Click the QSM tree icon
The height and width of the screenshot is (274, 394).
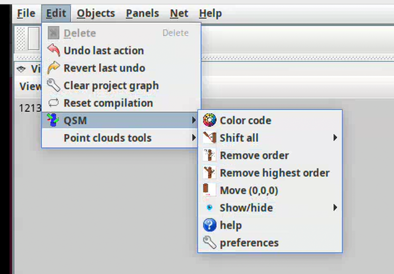click(x=53, y=120)
